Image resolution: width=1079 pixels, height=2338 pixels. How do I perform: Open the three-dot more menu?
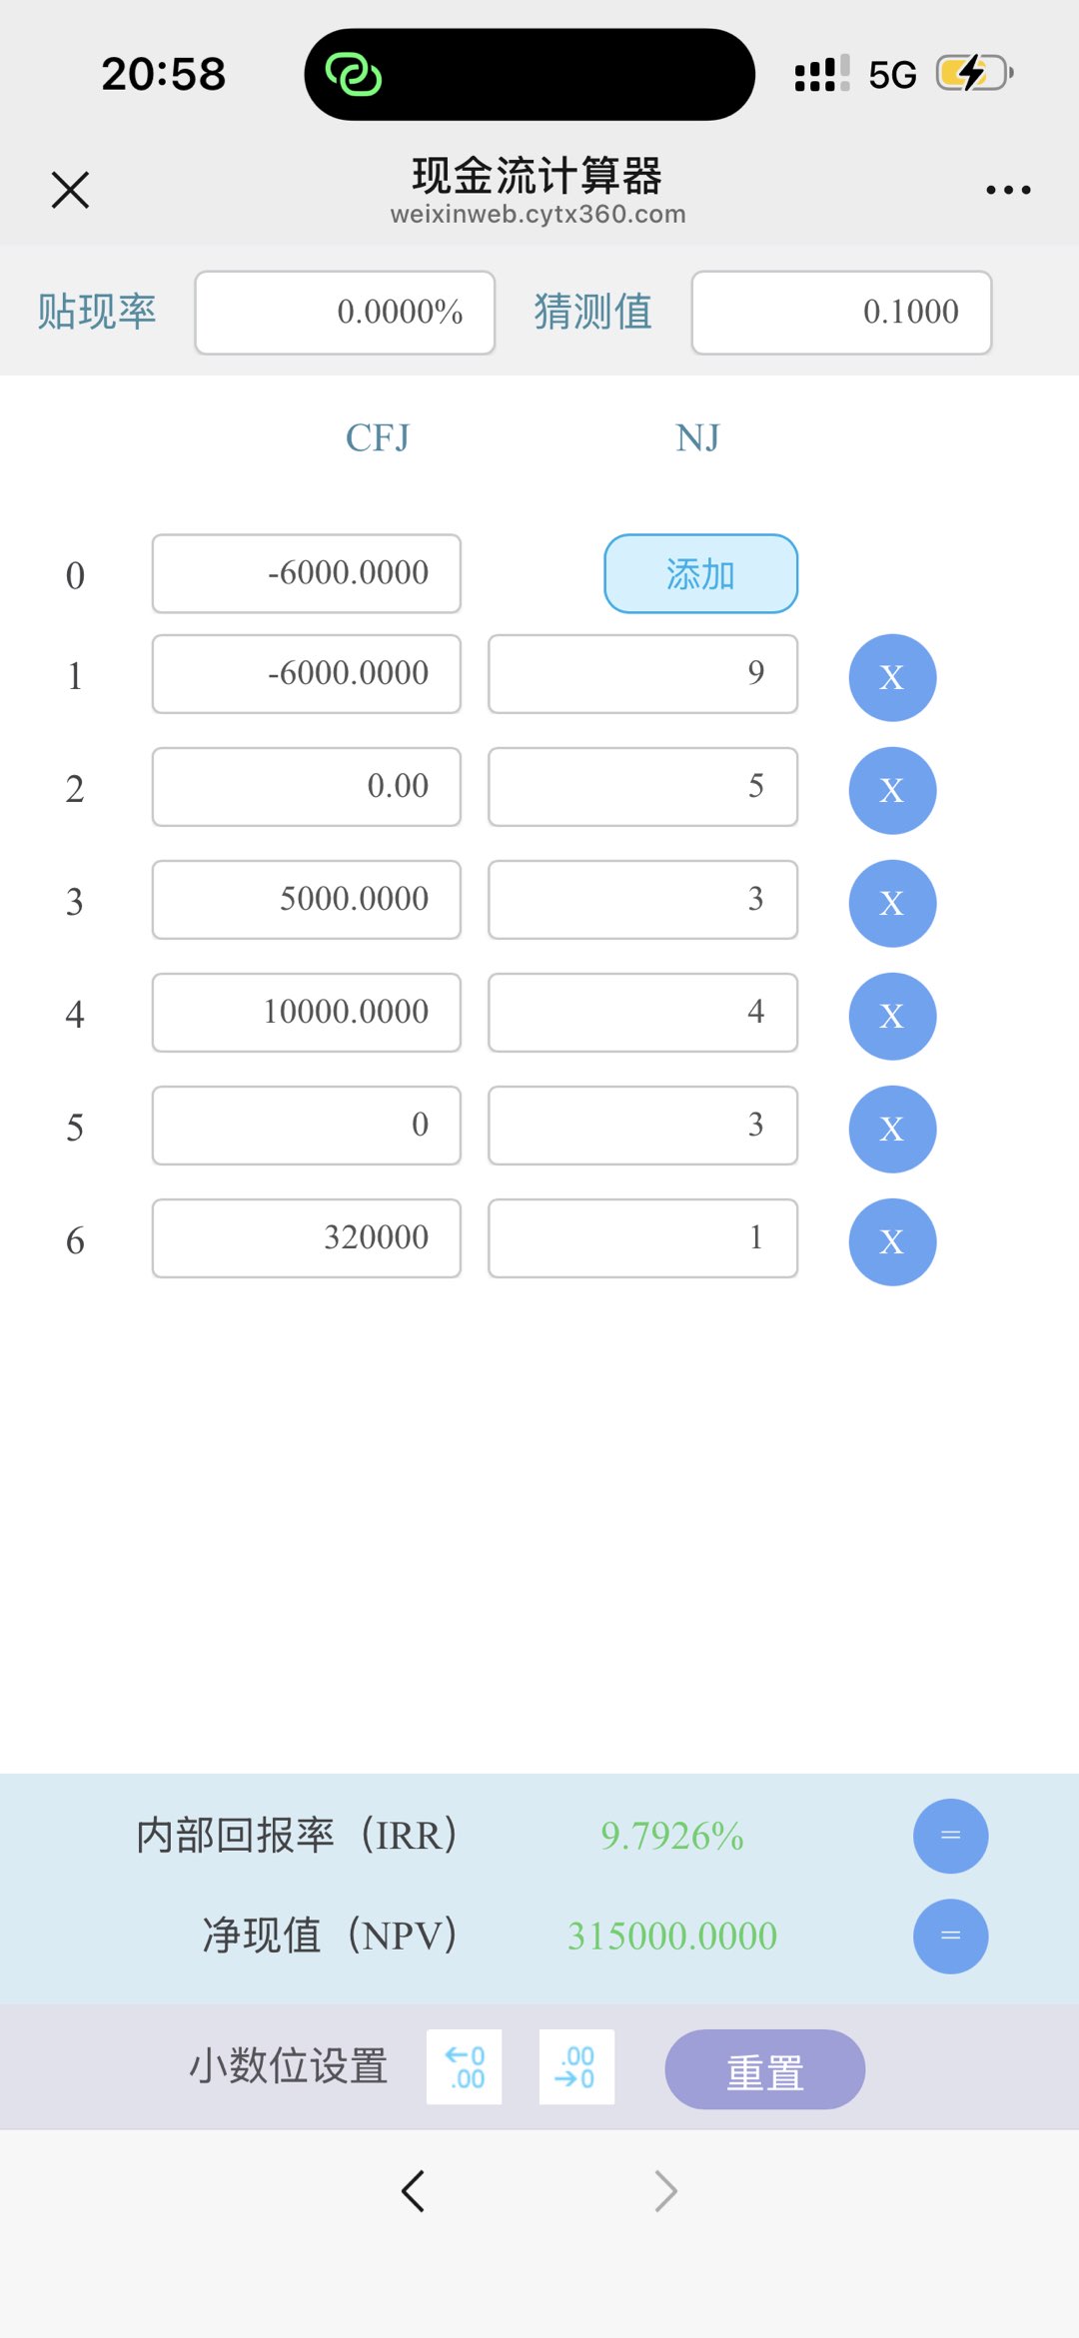(x=1008, y=189)
